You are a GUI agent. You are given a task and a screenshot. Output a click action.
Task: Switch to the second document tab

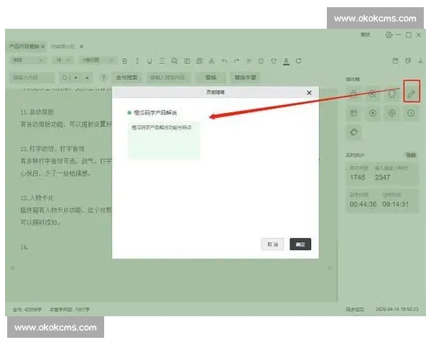(x=62, y=47)
